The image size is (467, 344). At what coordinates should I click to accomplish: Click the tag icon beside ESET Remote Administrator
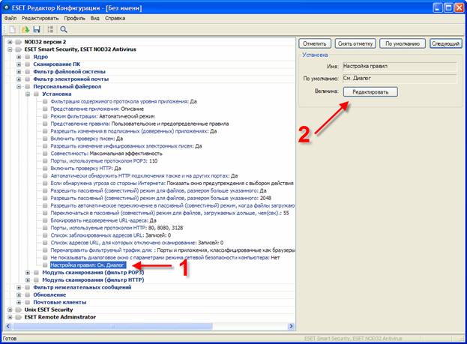pyautogui.click(x=19, y=317)
